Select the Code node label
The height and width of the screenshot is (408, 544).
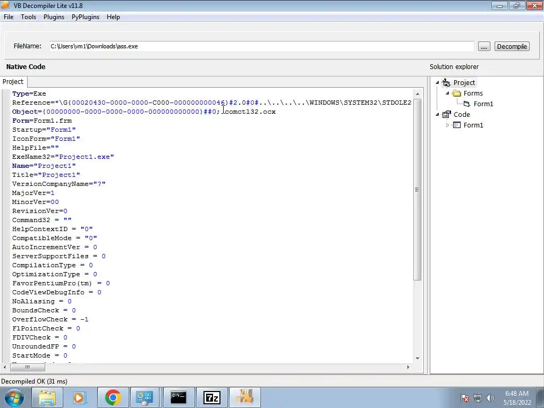(x=462, y=115)
